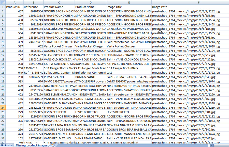229x147 pixels.
Task: Select reference cell 189270943
Action: 33,64
